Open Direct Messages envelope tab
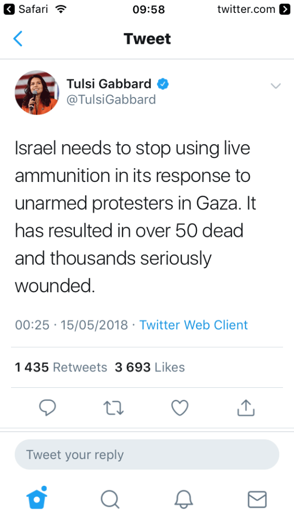 coord(257,500)
